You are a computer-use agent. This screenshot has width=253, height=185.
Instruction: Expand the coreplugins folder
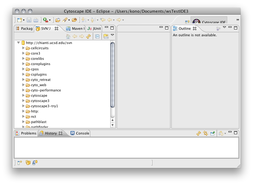pos(23,64)
